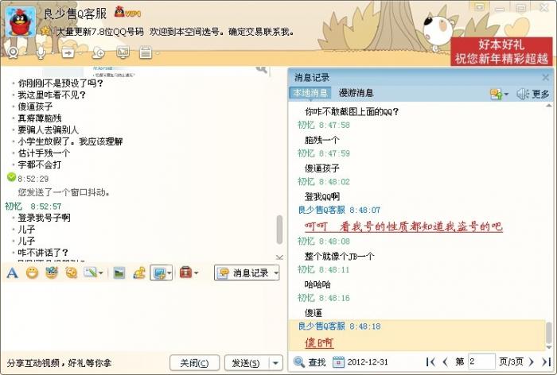The height and width of the screenshot is (375, 557).
Task: Click the contact's penguin avatar
Action: point(21,21)
